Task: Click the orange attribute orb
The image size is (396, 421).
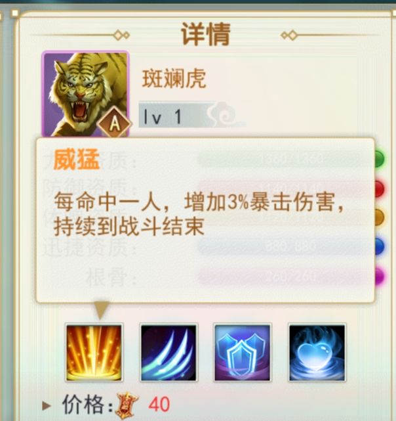Action: tap(380, 217)
